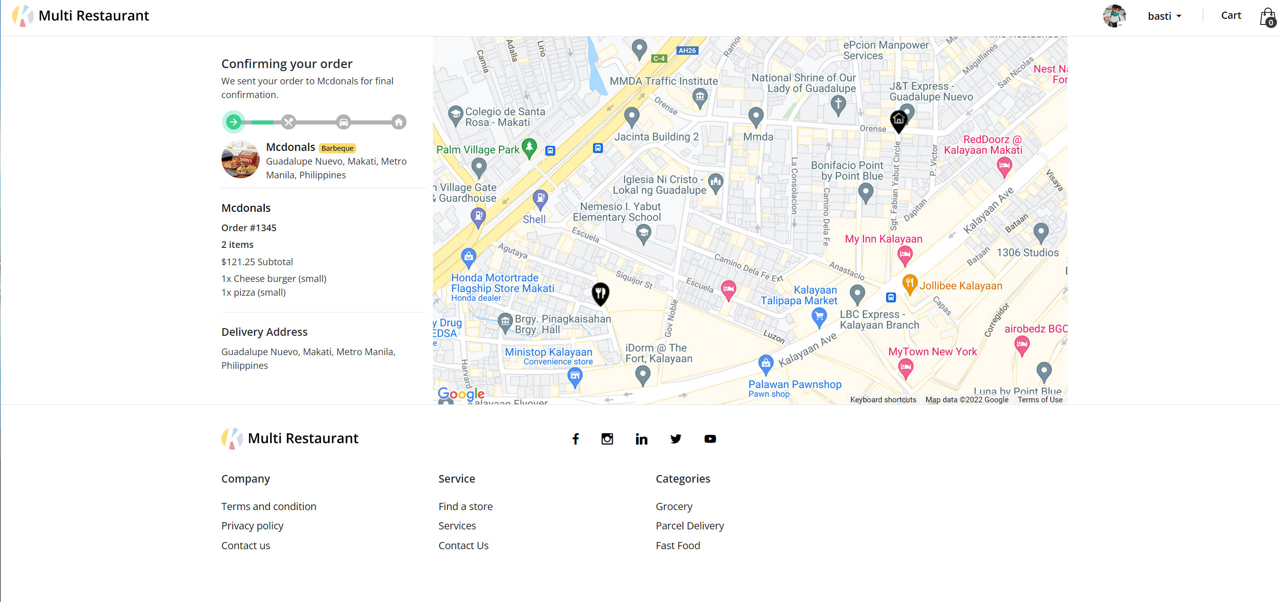Click map Keyboard shortcuts button
Viewport: 1280px width, 602px height.
coord(883,400)
